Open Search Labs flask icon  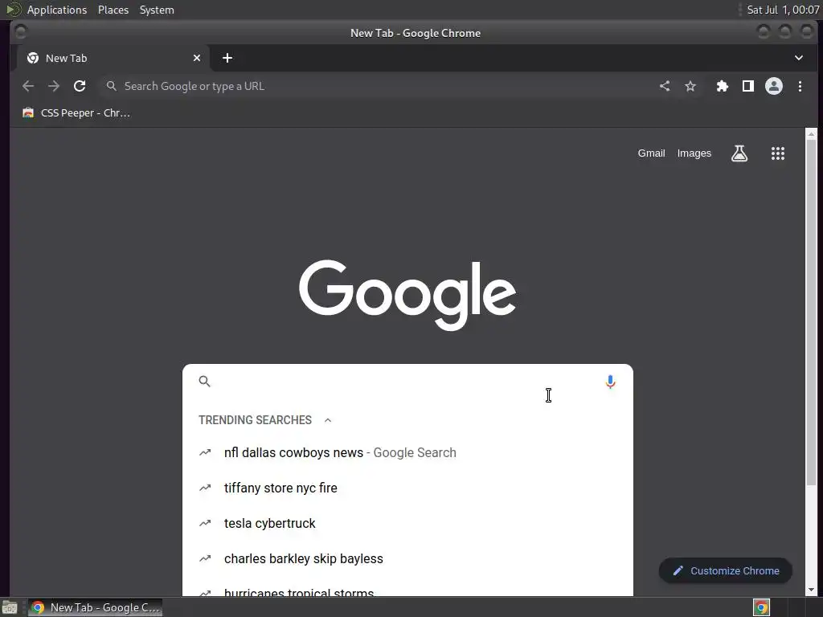point(739,153)
